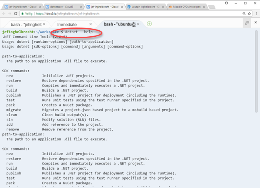Open a new terminal tab with plus icon

click(x=149, y=24)
